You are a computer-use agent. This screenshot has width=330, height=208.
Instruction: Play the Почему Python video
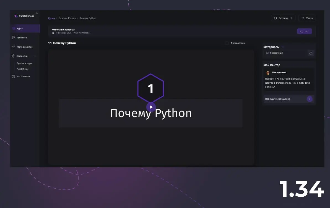pyautogui.click(x=151, y=107)
